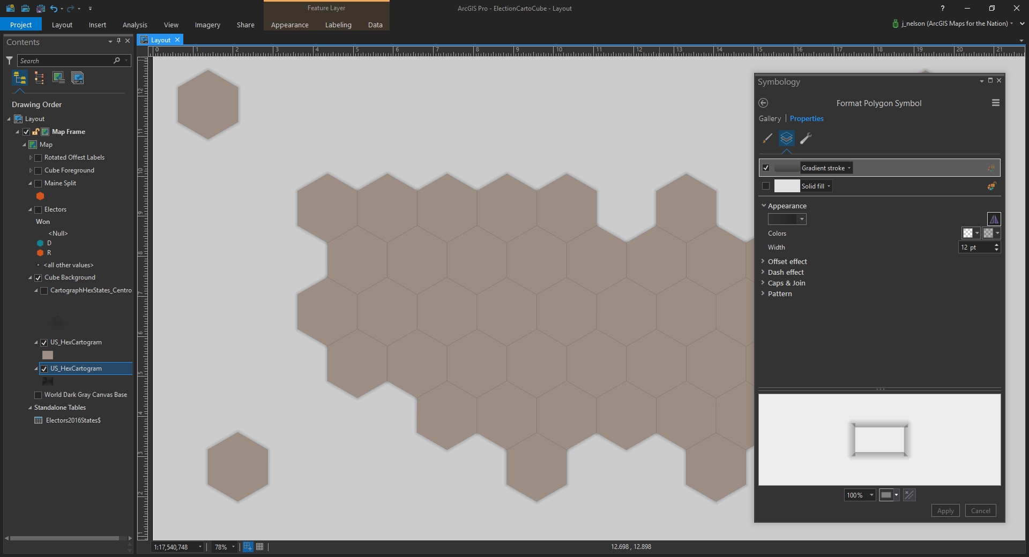Enable the Rotated Offset Labels layer checkbox
Screen dimensions: 1029x557
click(x=38, y=157)
